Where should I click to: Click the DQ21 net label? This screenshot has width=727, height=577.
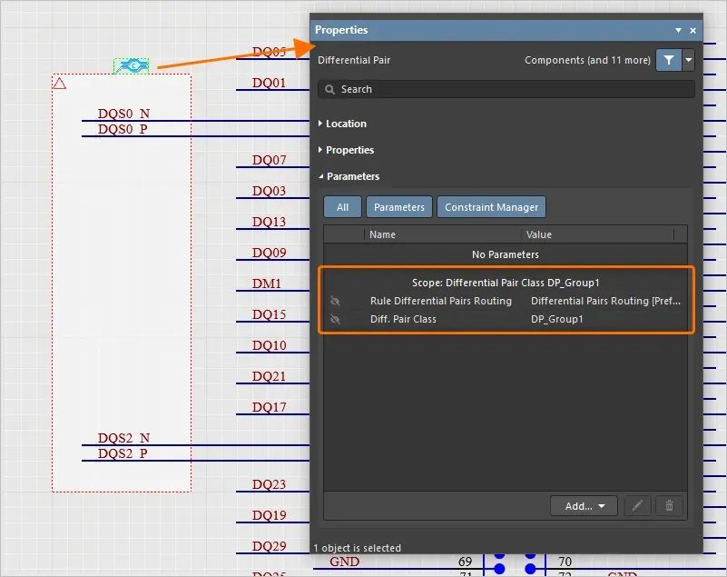point(269,376)
